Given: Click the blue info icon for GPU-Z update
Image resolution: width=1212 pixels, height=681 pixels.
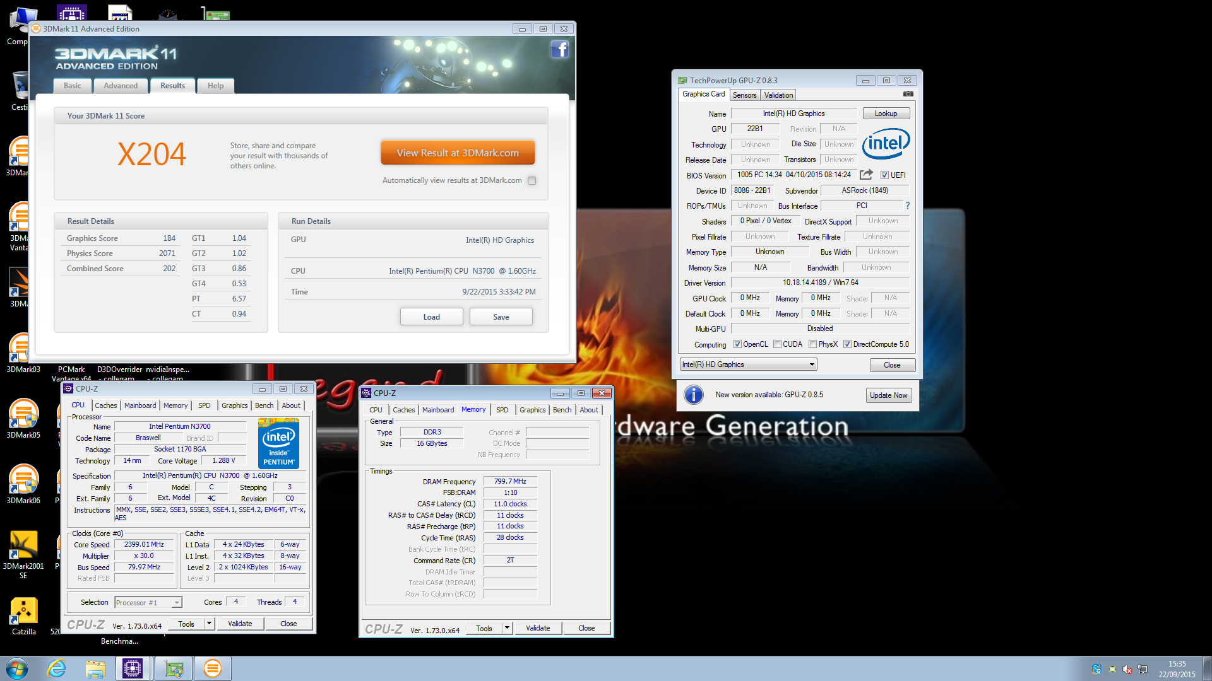Looking at the screenshot, I should (693, 395).
